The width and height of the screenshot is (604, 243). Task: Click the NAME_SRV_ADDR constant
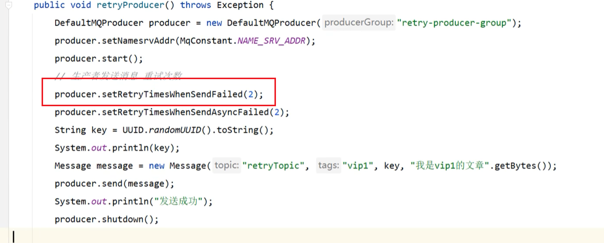(x=271, y=41)
